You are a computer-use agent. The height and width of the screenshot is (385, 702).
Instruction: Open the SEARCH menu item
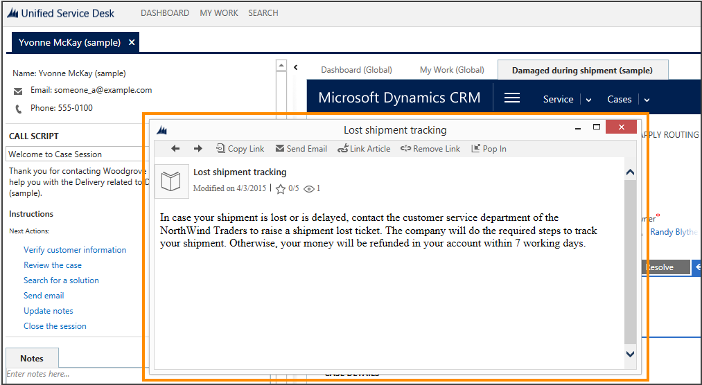pos(263,13)
